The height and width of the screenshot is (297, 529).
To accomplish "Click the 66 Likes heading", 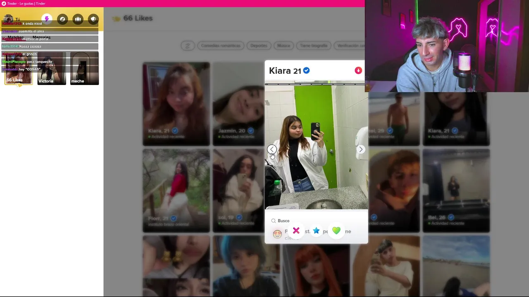I will click(138, 18).
